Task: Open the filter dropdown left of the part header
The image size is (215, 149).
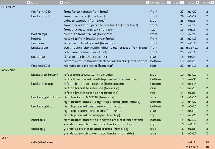Action: point(28,2)
